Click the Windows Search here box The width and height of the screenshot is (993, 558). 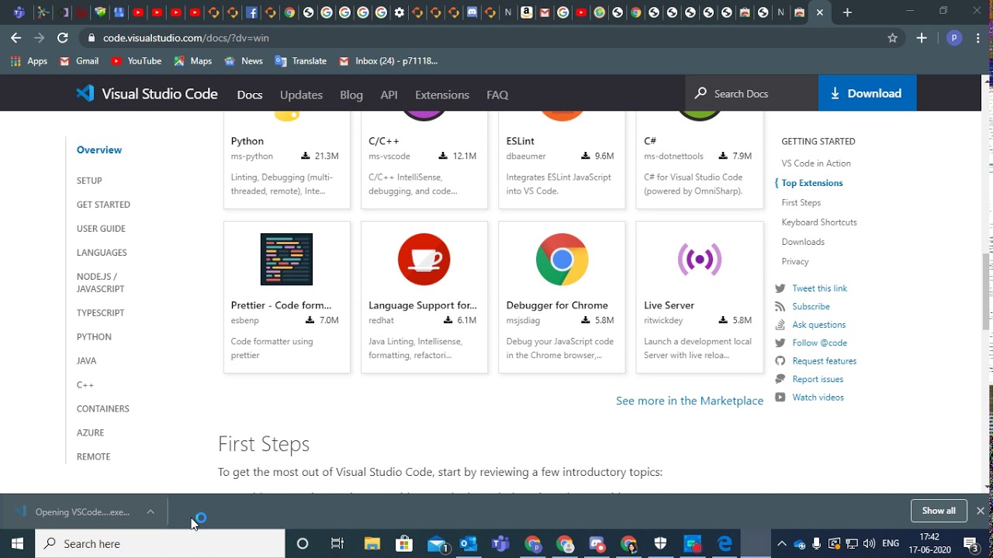pos(161,544)
